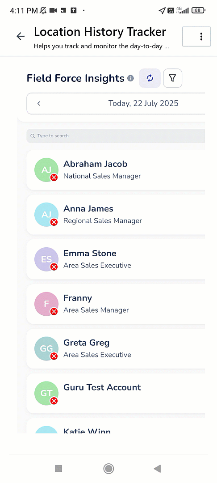Open the filter options funnel icon

pos(172,78)
